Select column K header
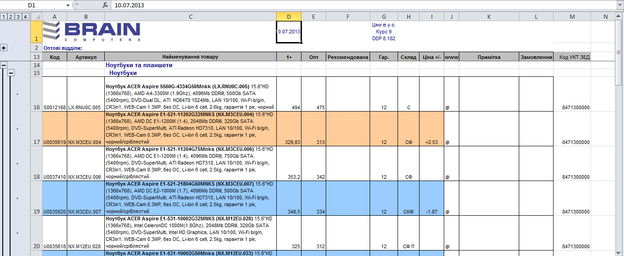The width and height of the screenshot is (624, 256). pos(489,17)
